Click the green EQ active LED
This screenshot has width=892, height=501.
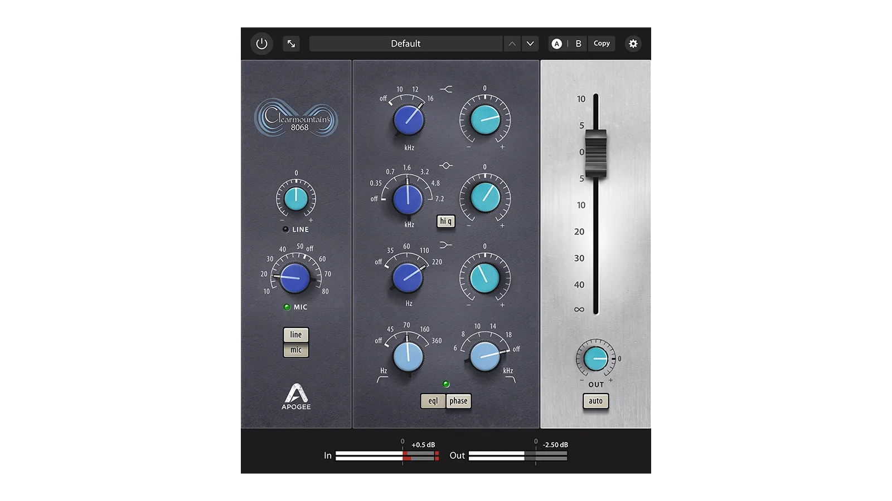point(446,384)
